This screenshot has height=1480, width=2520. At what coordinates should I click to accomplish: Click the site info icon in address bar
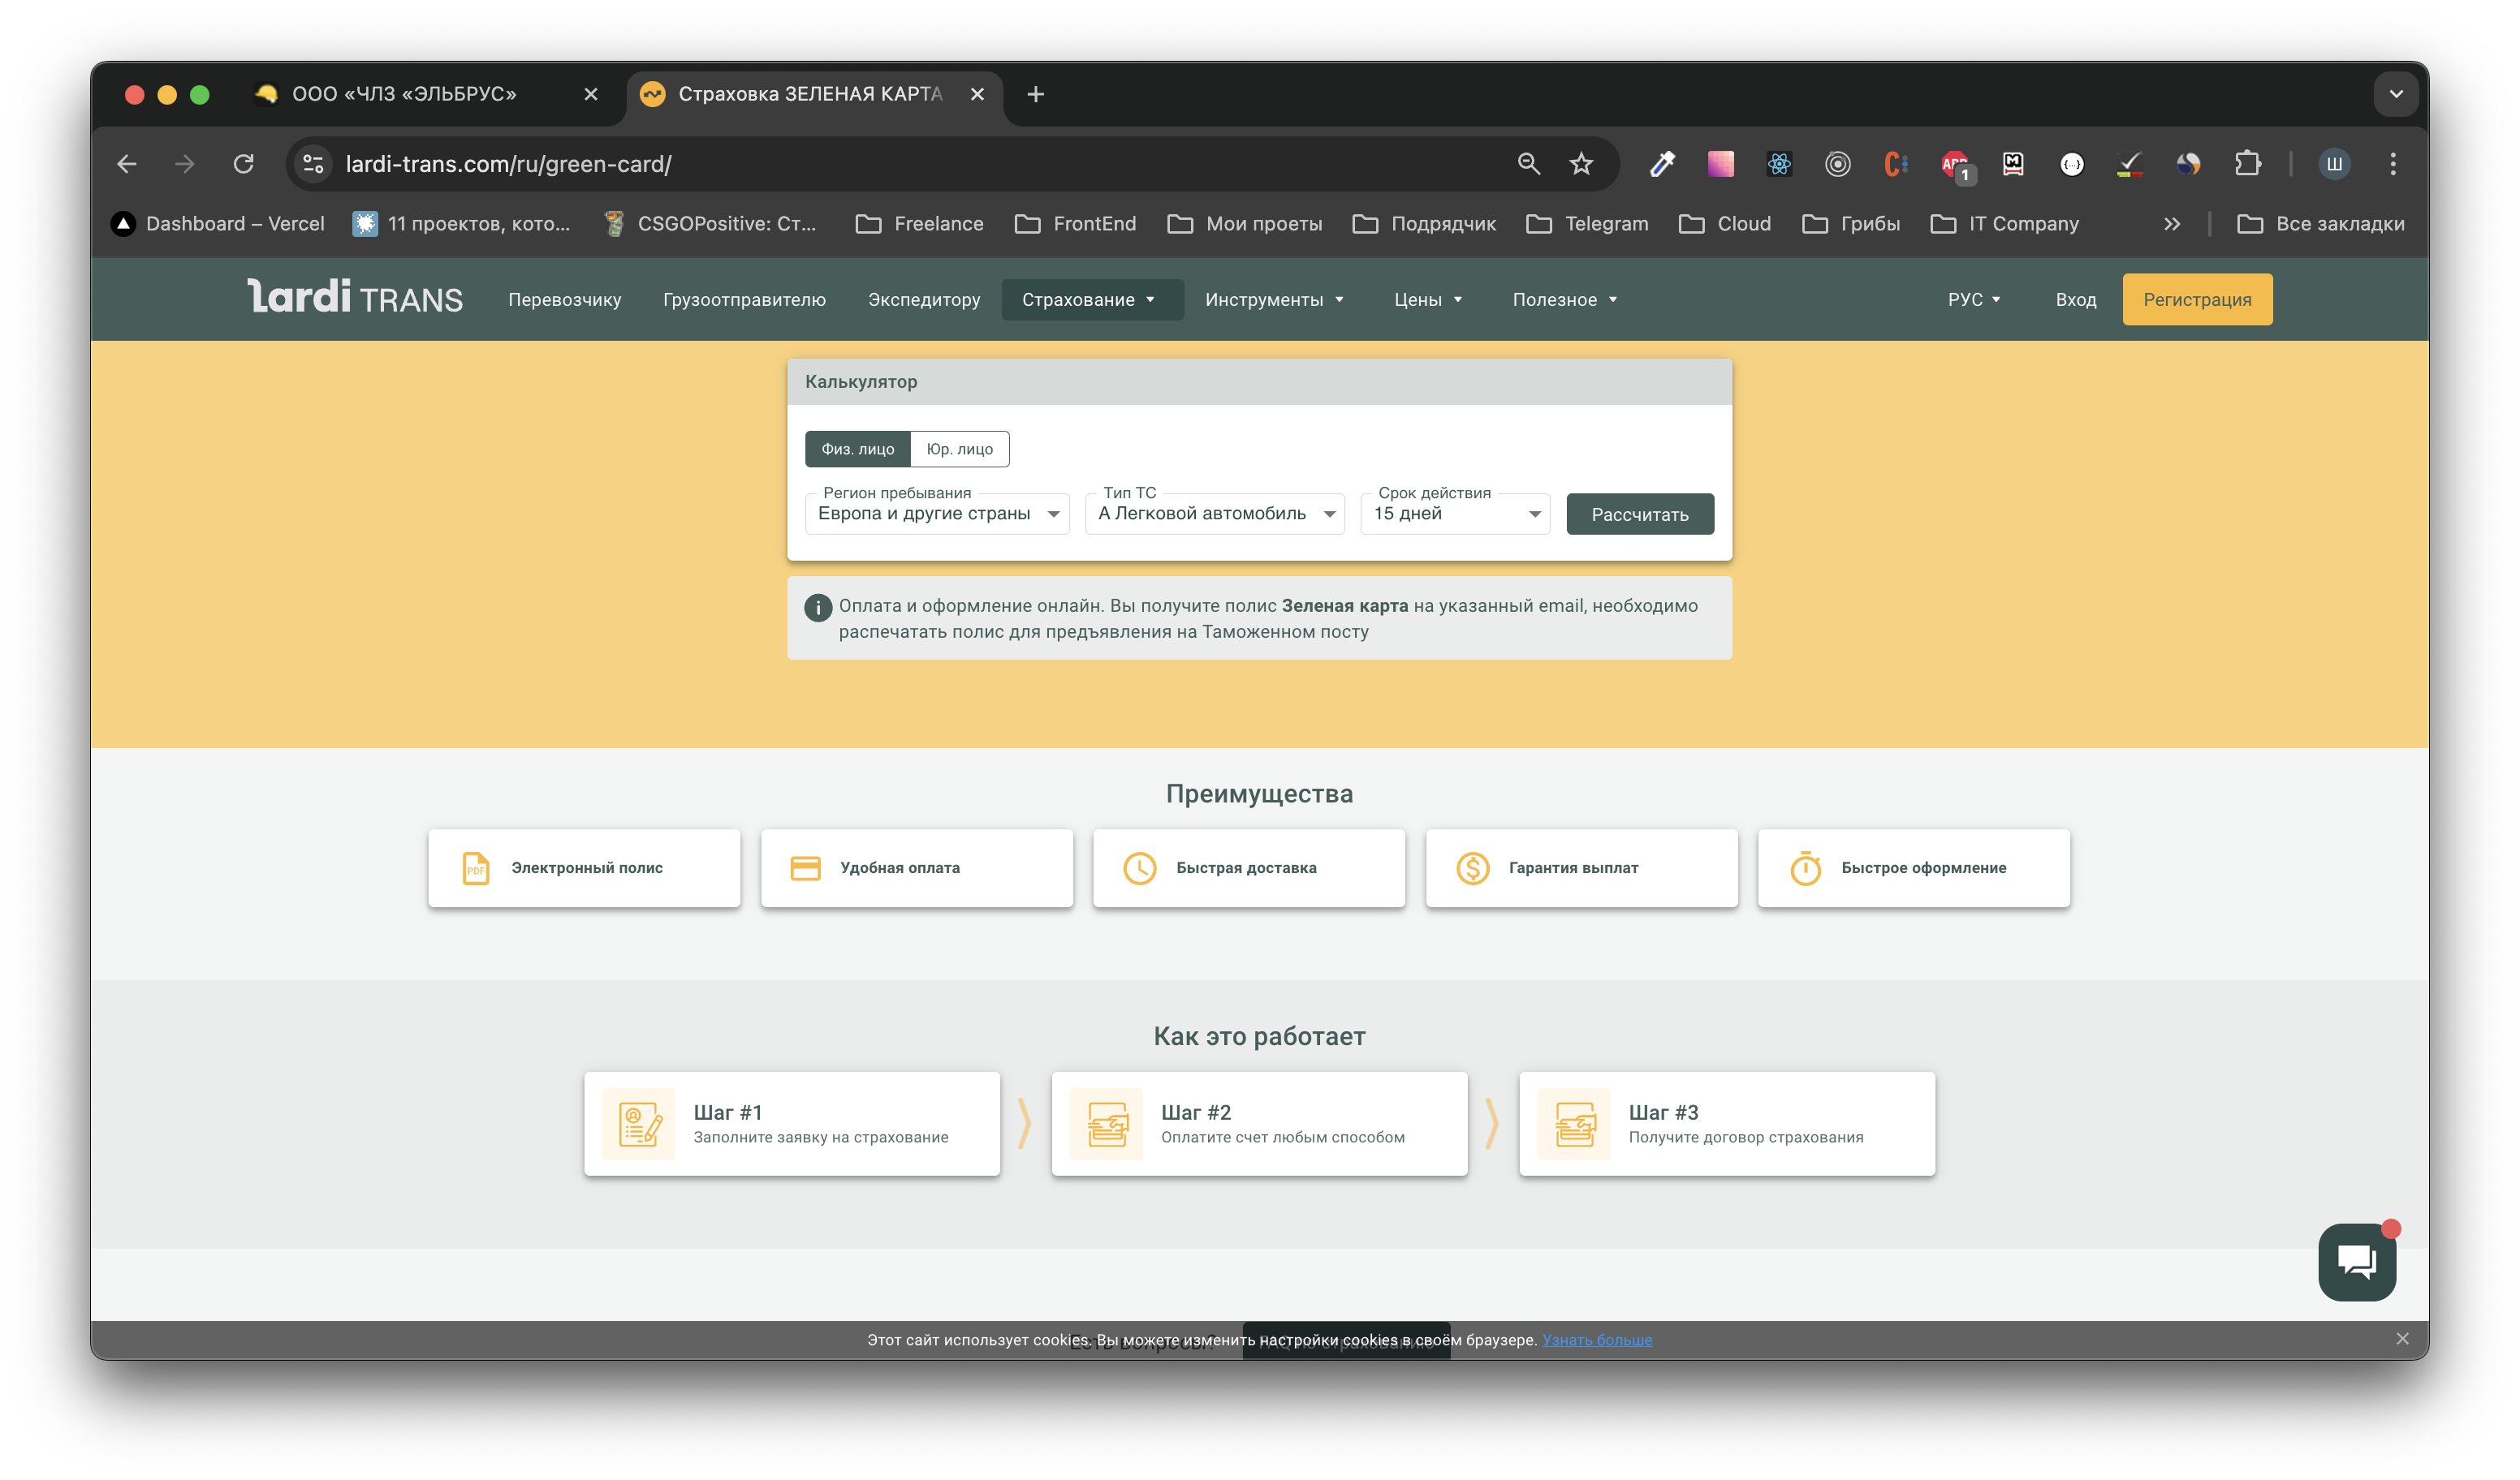[x=313, y=164]
